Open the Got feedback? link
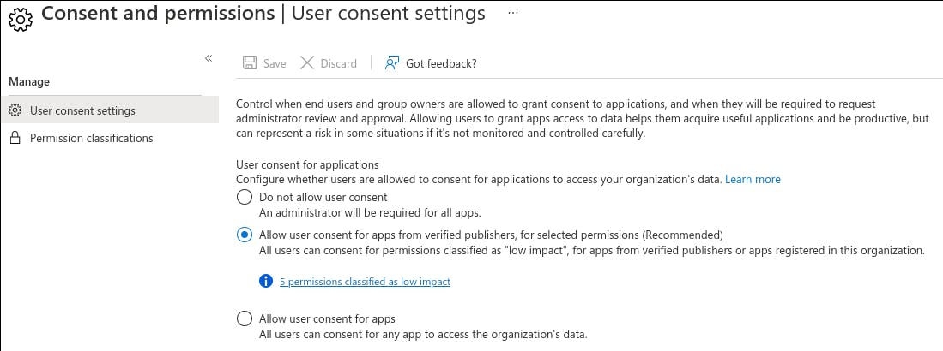Screen dimensions: 943x351 click(441, 63)
